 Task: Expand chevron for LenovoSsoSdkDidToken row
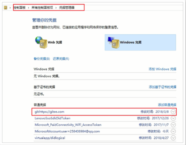click(173, 118)
